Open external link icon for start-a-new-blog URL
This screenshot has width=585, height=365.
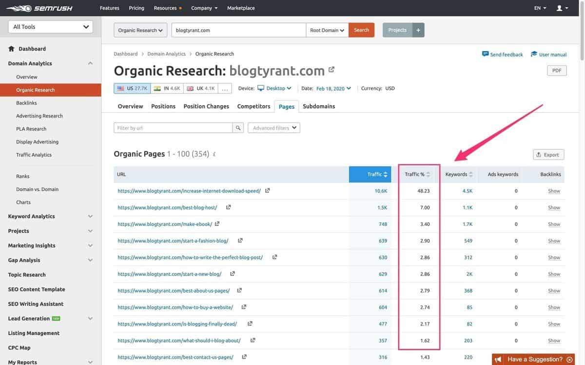[233, 274]
